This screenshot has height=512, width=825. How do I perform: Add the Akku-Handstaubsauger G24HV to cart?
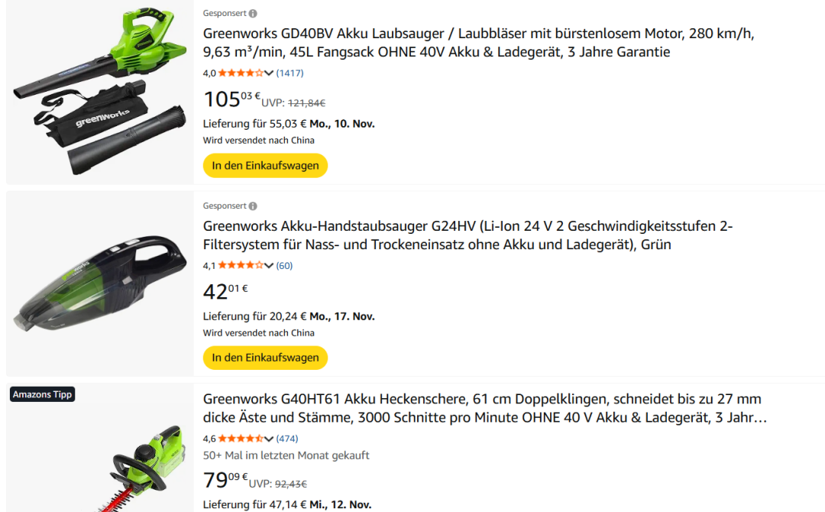coord(265,358)
